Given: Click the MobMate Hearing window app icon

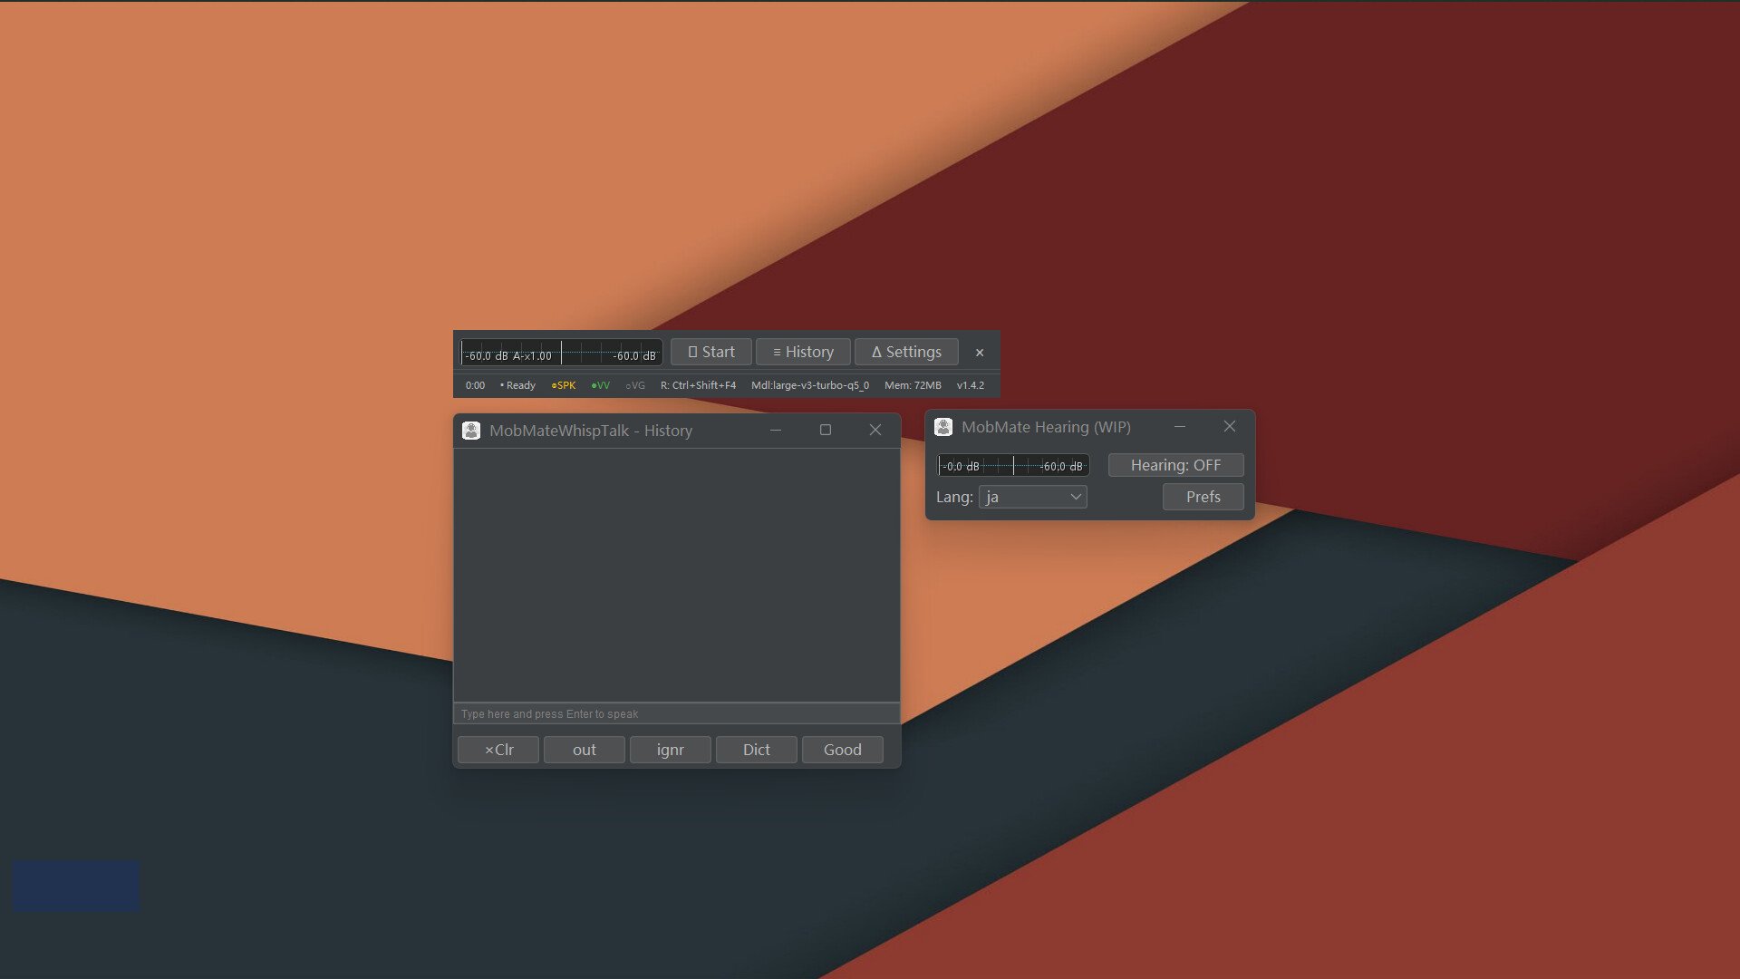Looking at the screenshot, I should [x=943, y=426].
